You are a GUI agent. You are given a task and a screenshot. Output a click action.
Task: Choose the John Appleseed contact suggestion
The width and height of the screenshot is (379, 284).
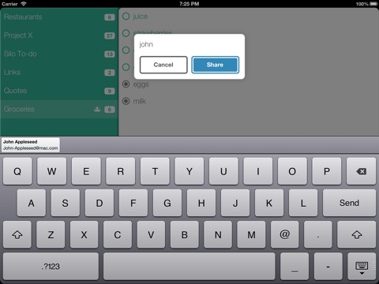(31, 145)
